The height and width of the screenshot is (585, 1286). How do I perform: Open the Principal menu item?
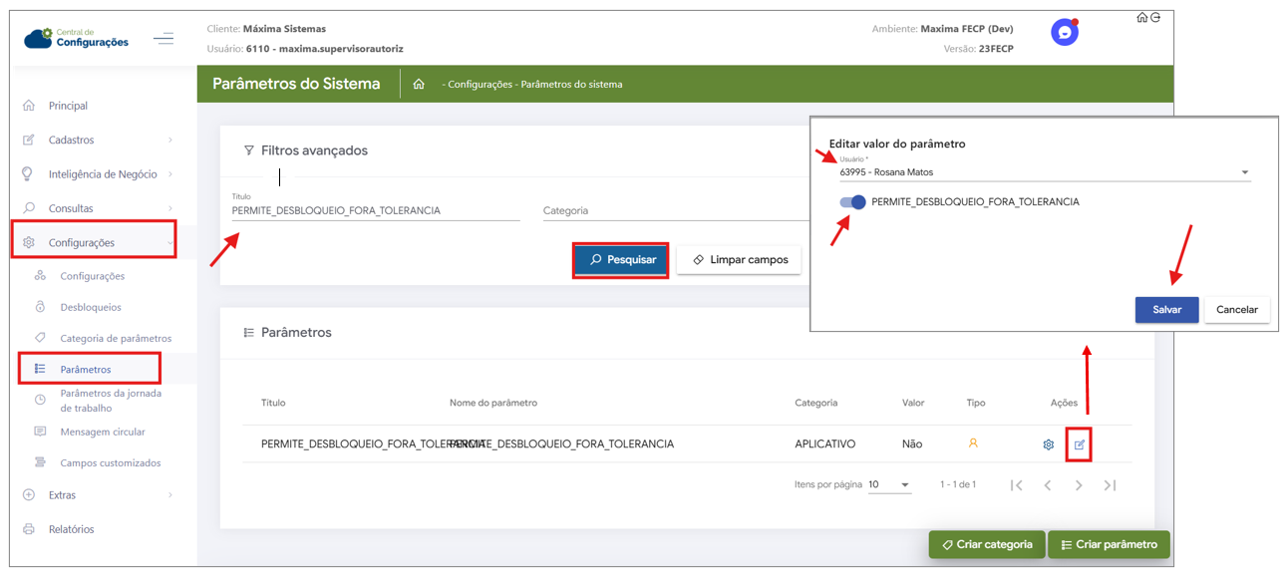[x=68, y=106]
